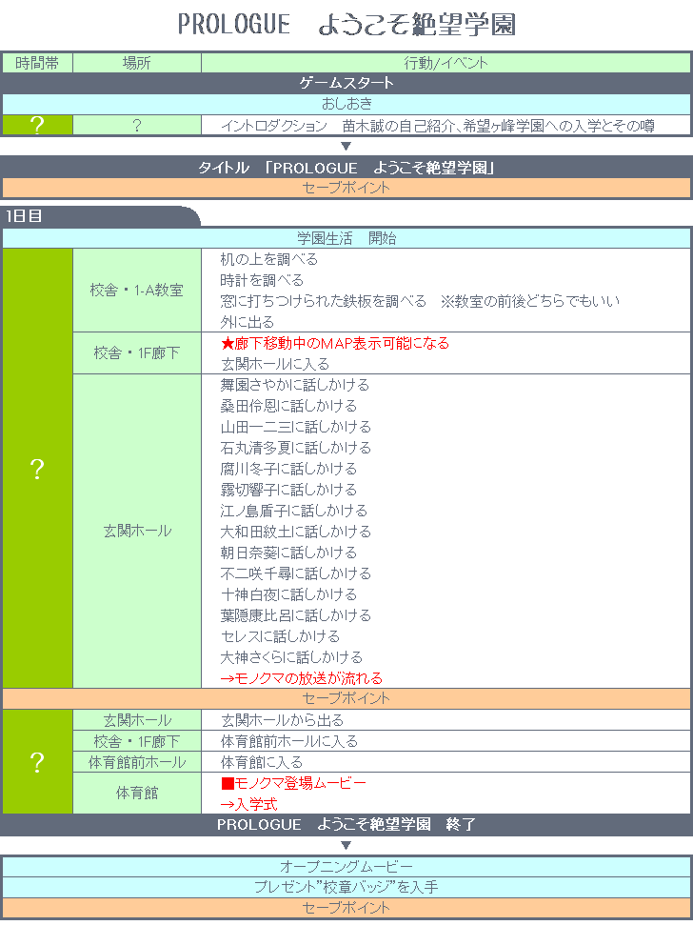Click the red star before 廊下移動中のMAP表示
Image resolution: width=693 pixels, height=925 pixels.
pos(227,343)
